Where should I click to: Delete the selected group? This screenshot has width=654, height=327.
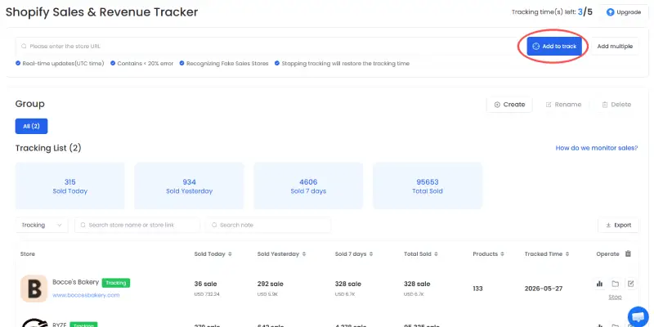pos(616,105)
